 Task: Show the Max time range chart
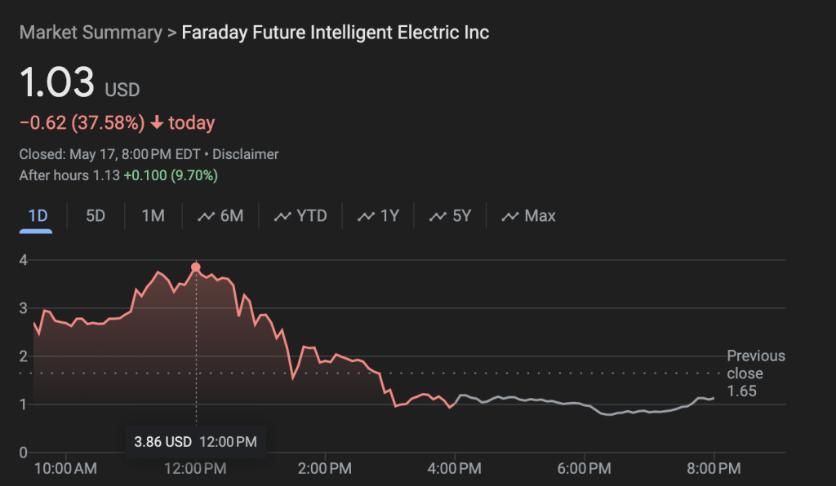(540, 216)
